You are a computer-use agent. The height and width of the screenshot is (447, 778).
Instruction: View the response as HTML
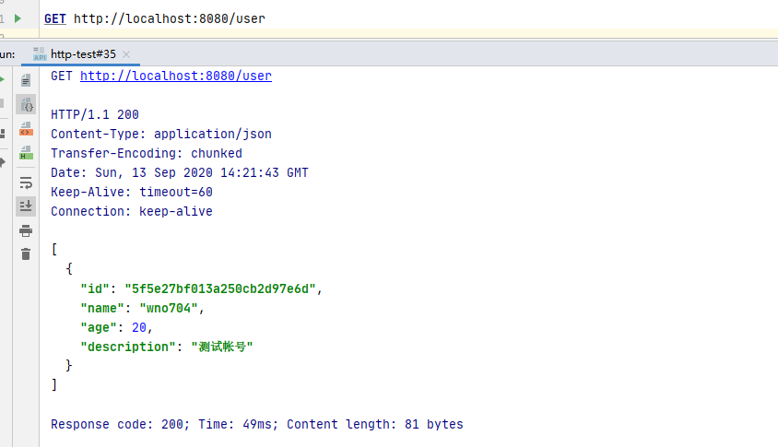point(26,155)
